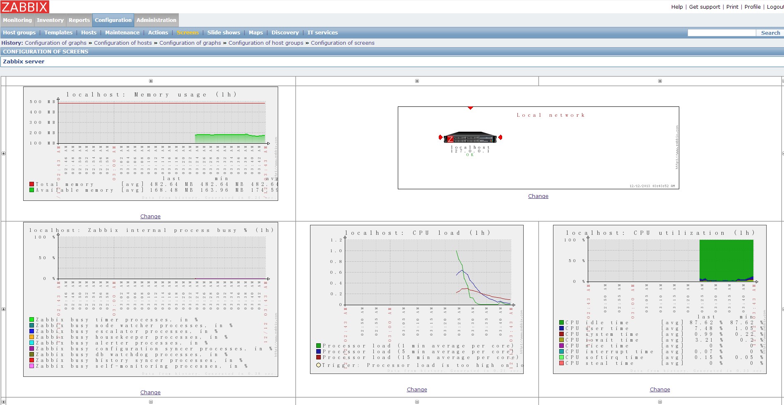
Task: Click Change under the CPU utilization graph
Action: point(660,390)
